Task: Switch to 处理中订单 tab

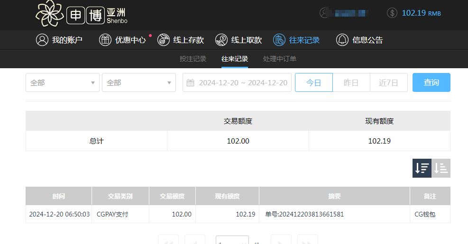Action: tap(280, 59)
